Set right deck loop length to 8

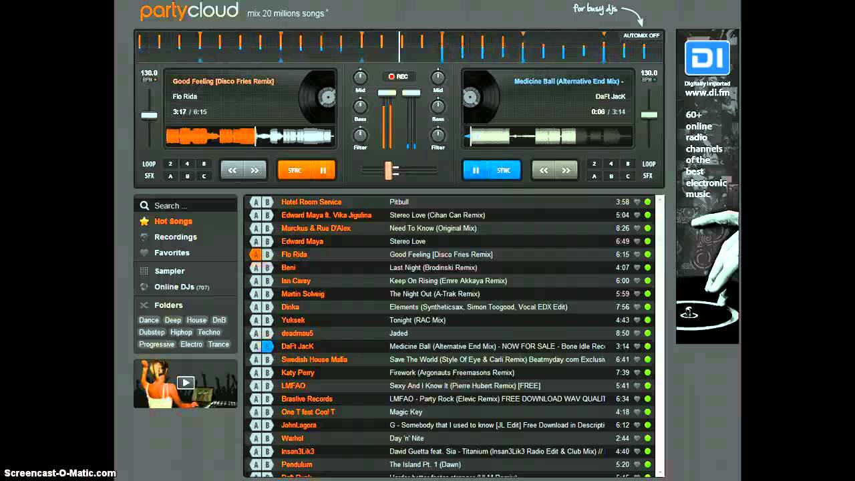point(627,164)
